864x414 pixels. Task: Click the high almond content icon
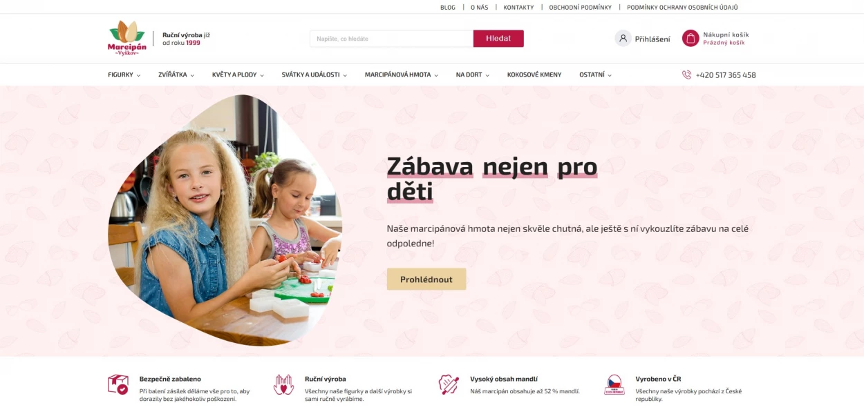(x=449, y=384)
